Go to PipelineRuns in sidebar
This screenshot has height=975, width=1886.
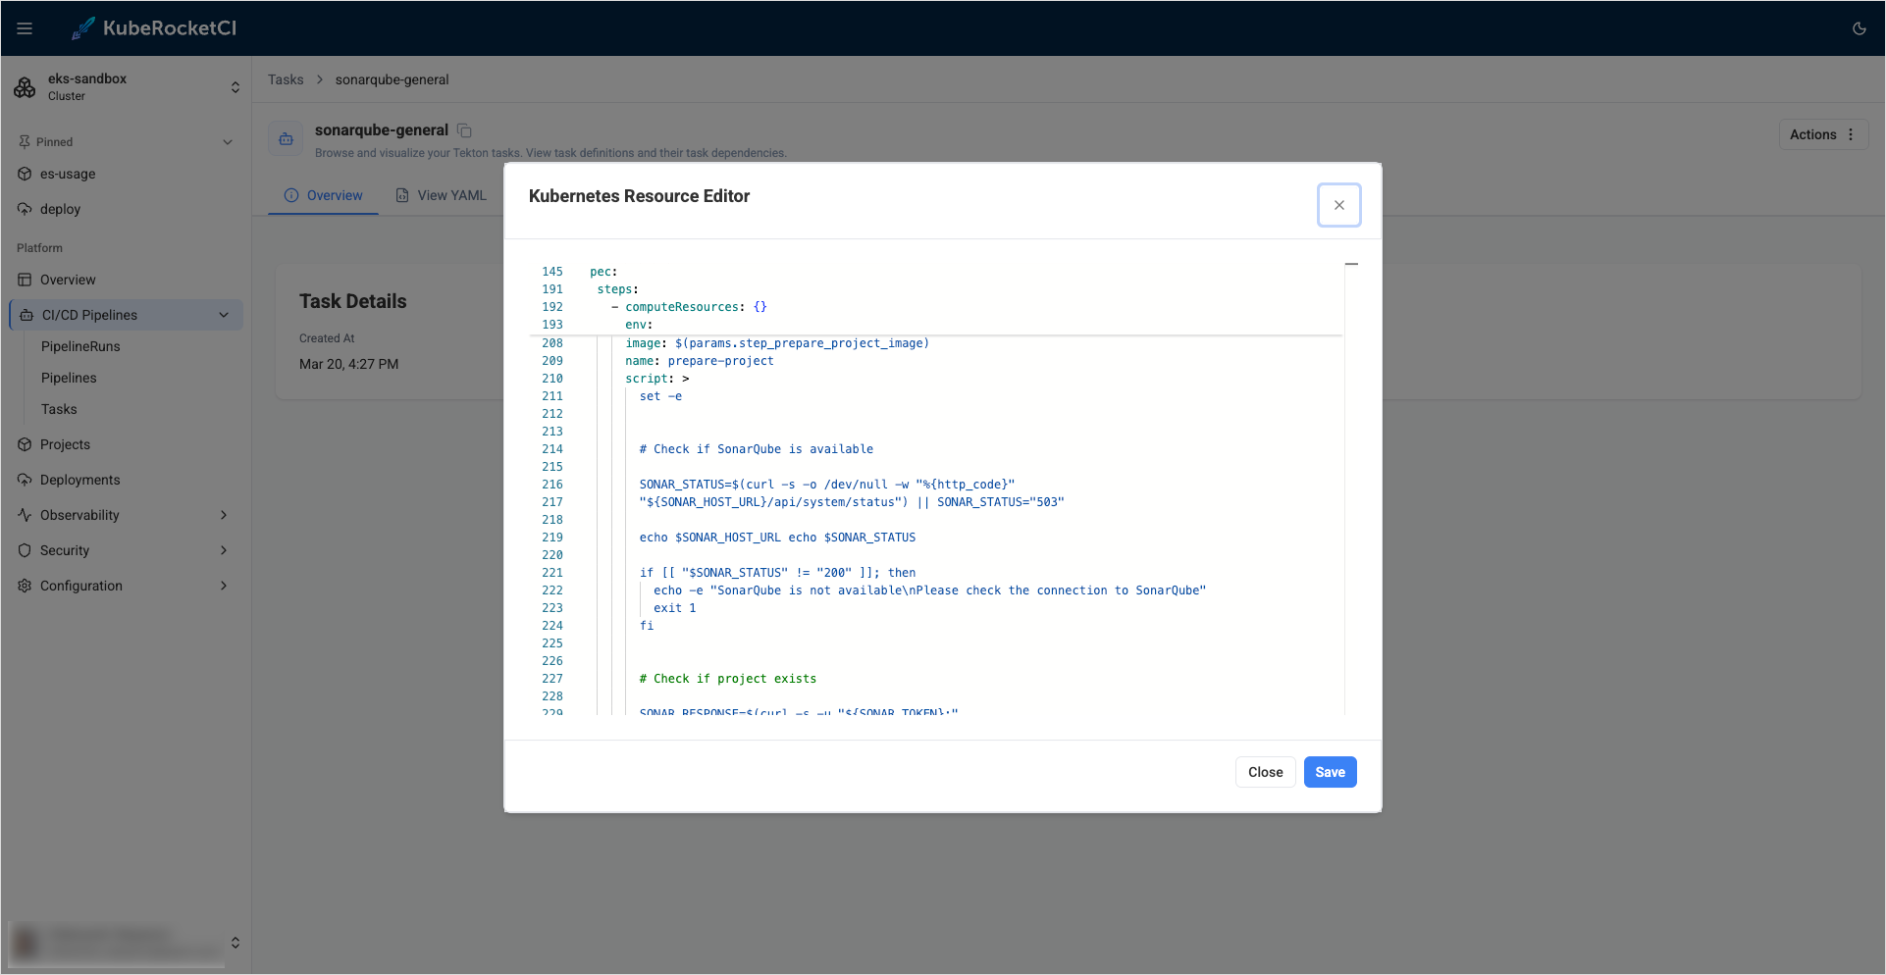(x=80, y=346)
